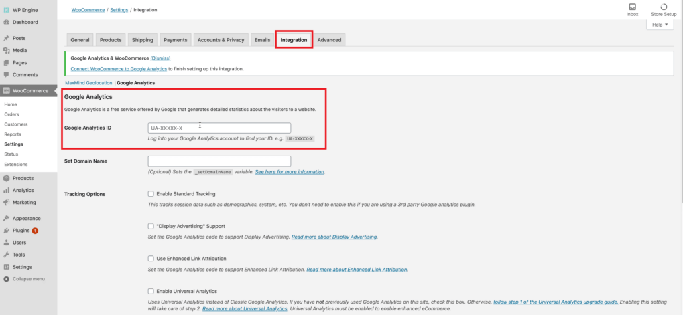Click the Marketing megaphone icon

7,203
